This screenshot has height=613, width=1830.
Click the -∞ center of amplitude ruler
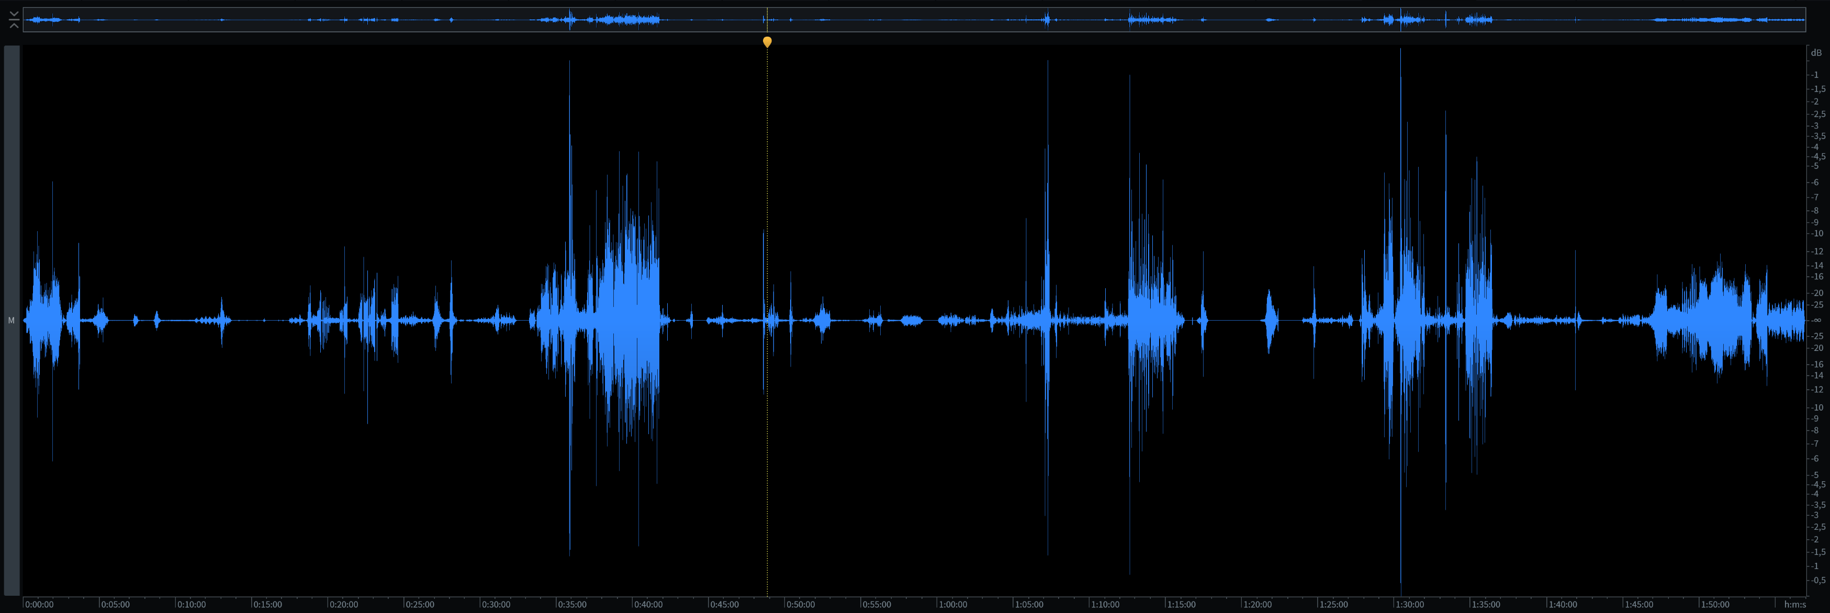[1816, 320]
